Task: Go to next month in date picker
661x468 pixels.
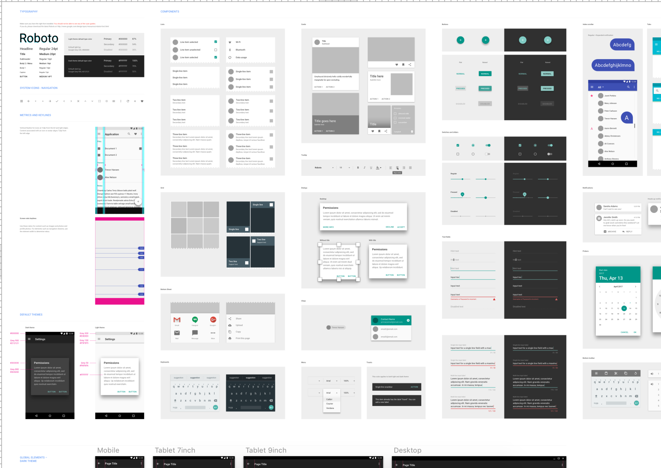Action: point(635,287)
